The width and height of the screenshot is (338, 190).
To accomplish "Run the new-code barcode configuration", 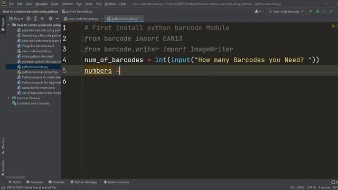I will tap(311, 11).
